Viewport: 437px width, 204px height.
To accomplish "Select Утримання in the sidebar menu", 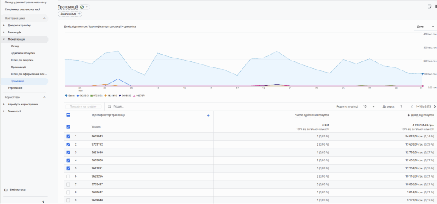I will (15, 88).
